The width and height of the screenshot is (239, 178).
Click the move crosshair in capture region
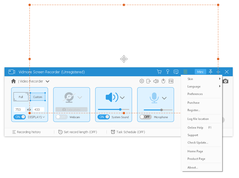[x=124, y=59]
